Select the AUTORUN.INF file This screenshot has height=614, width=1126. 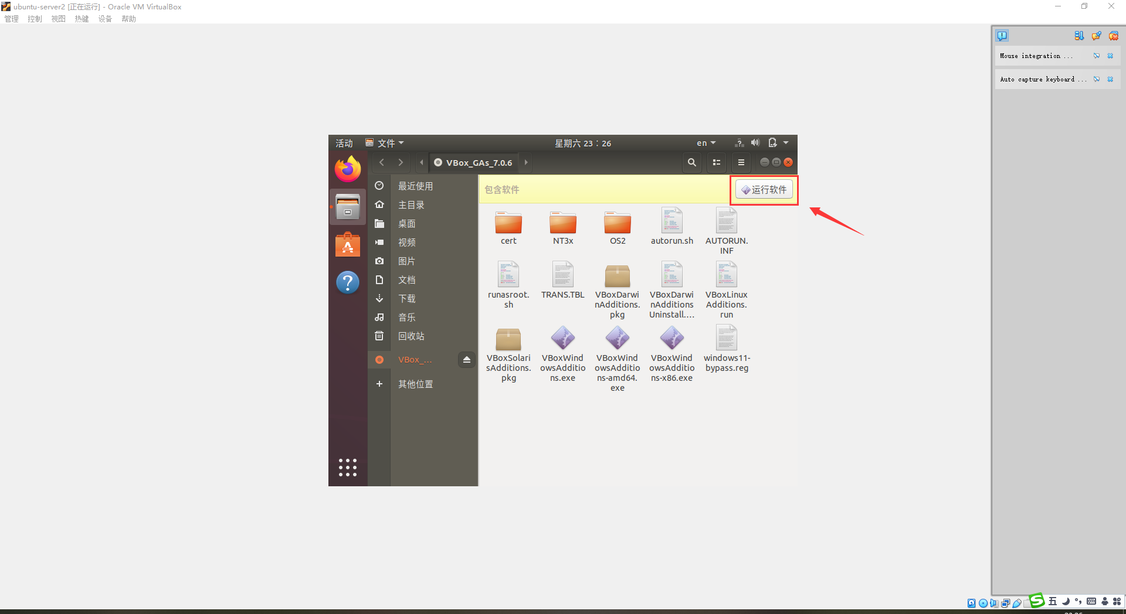click(727, 231)
